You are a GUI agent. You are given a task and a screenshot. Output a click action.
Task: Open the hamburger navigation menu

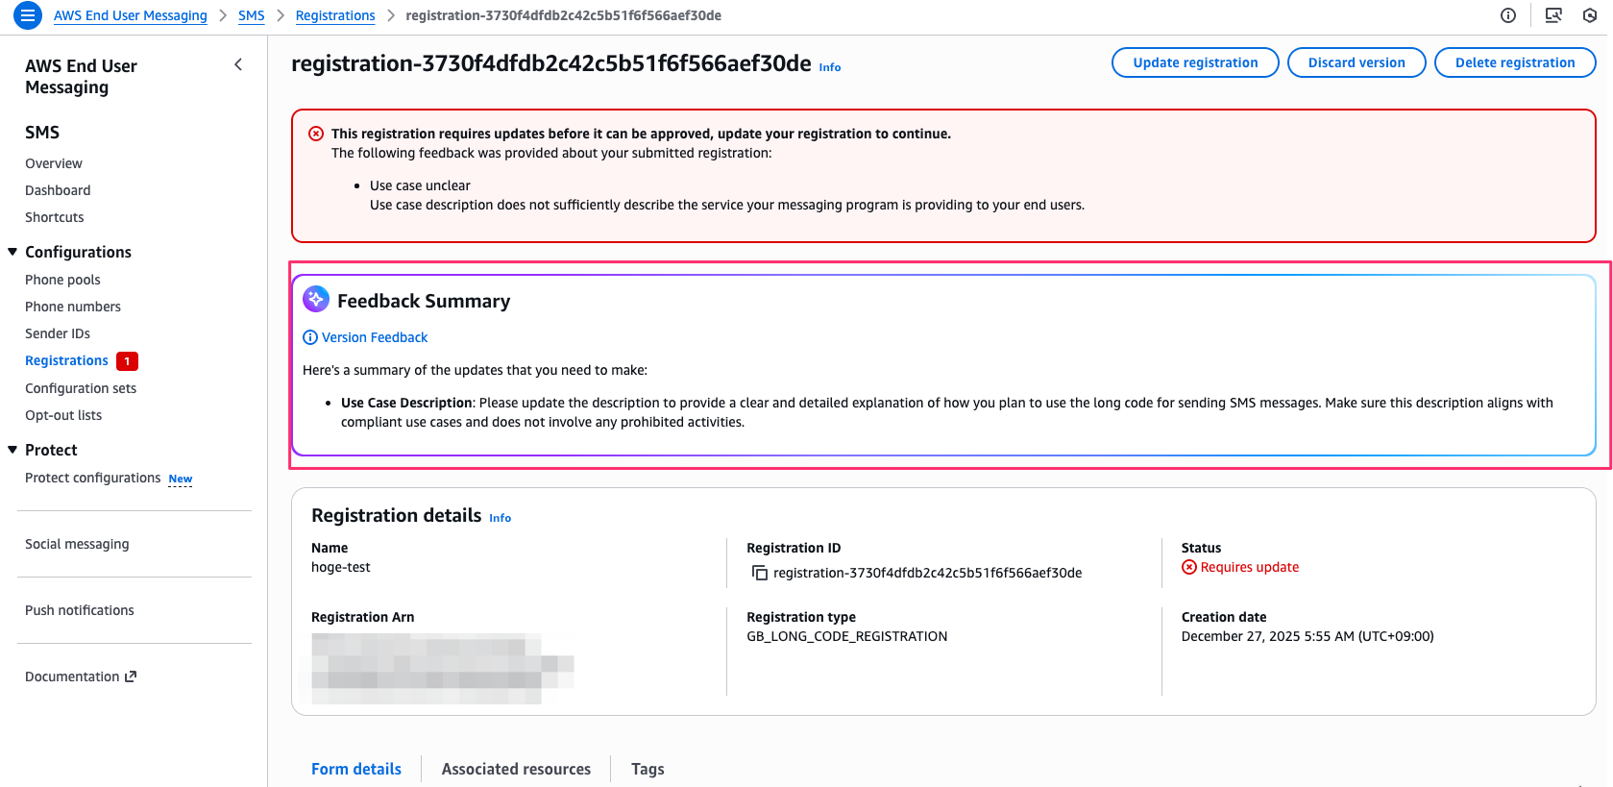click(28, 15)
